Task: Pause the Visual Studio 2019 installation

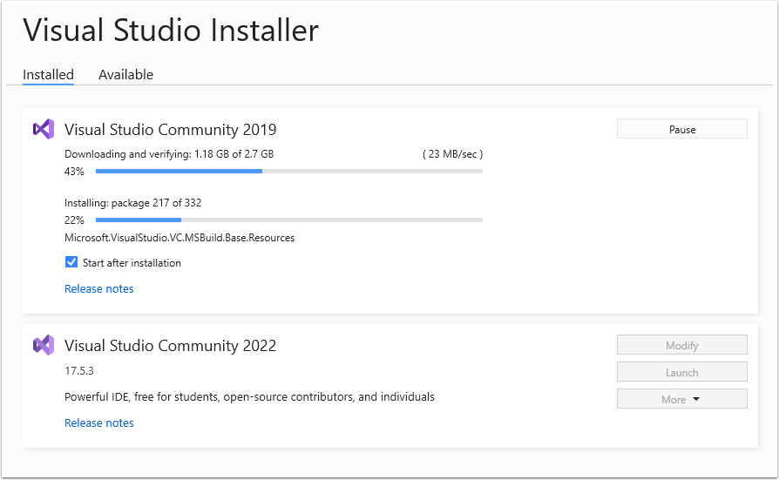Action: pyautogui.click(x=681, y=129)
